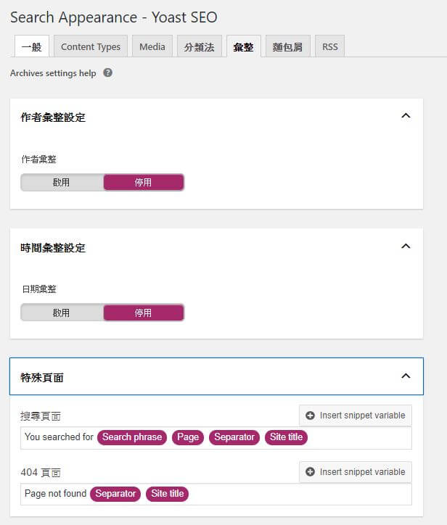Open the 麵包屑 tab
447x525 pixels.
point(288,46)
